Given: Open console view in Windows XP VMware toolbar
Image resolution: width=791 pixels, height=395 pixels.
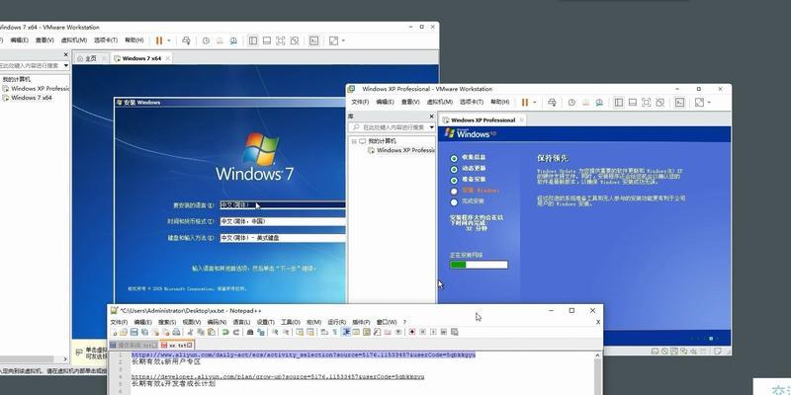Looking at the screenshot, I should (679, 103).
